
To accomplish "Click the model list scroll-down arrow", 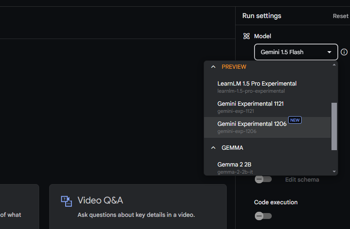I will pyautogui.click(x=334, y=172).
